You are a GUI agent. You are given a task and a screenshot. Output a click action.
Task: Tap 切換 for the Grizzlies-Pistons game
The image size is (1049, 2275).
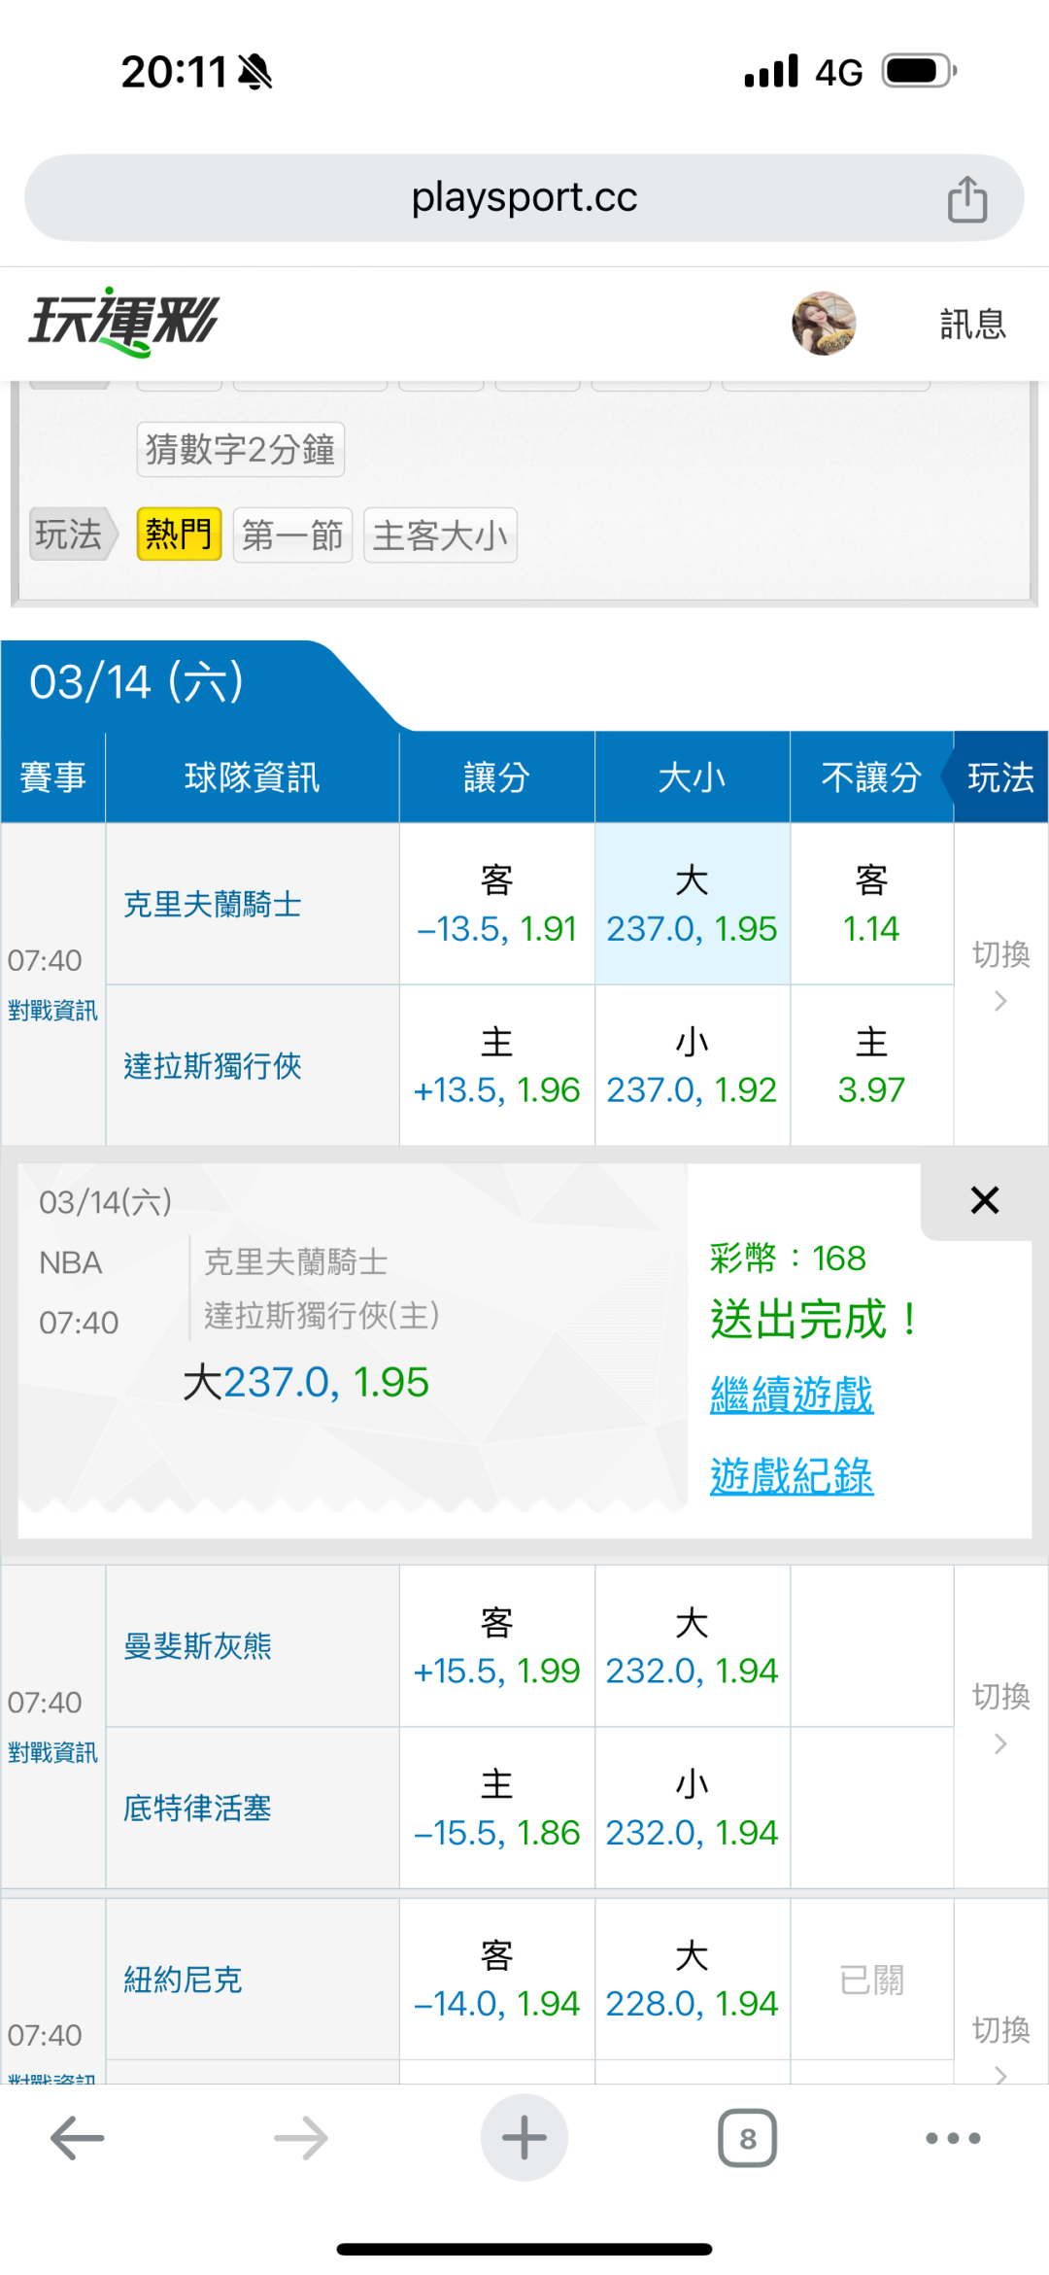(x=1000, y=1717)
